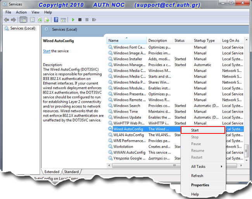
Task: Select the Windows Time service row
Action: [175, 111]
